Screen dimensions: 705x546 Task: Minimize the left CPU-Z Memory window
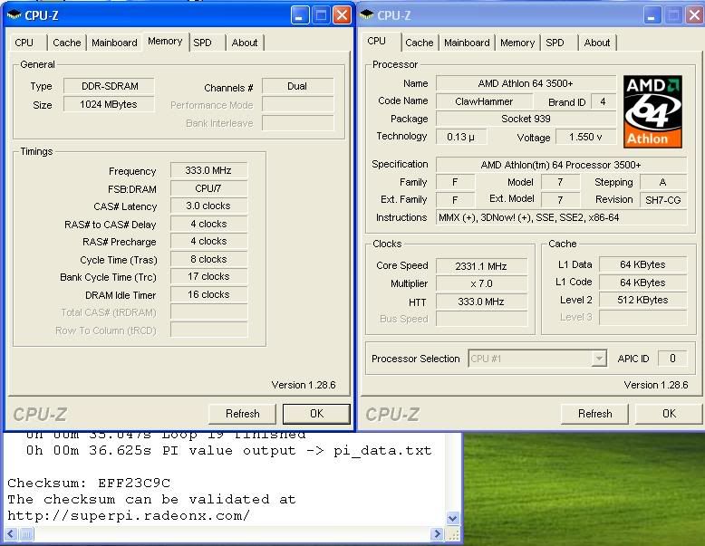(x=300, y=15)
